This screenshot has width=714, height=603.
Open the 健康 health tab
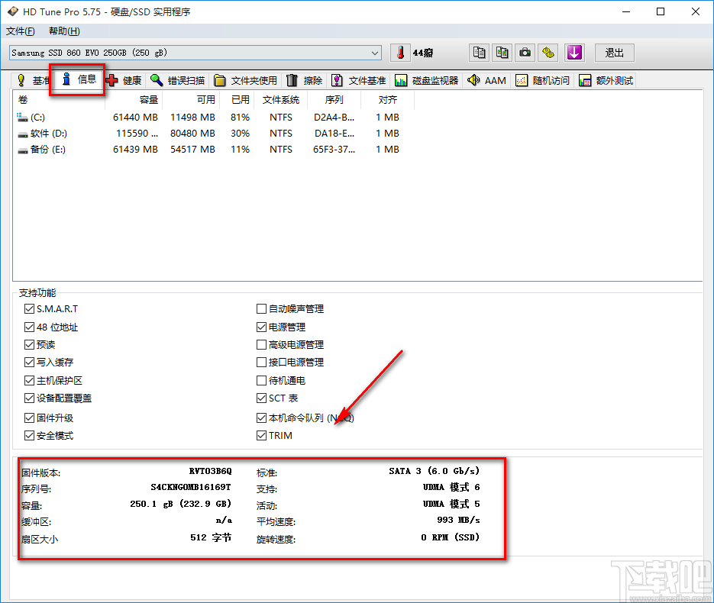coord(124,81)
